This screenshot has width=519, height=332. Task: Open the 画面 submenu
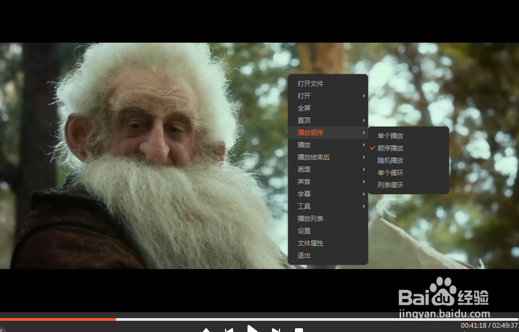(x=328, y=169)
